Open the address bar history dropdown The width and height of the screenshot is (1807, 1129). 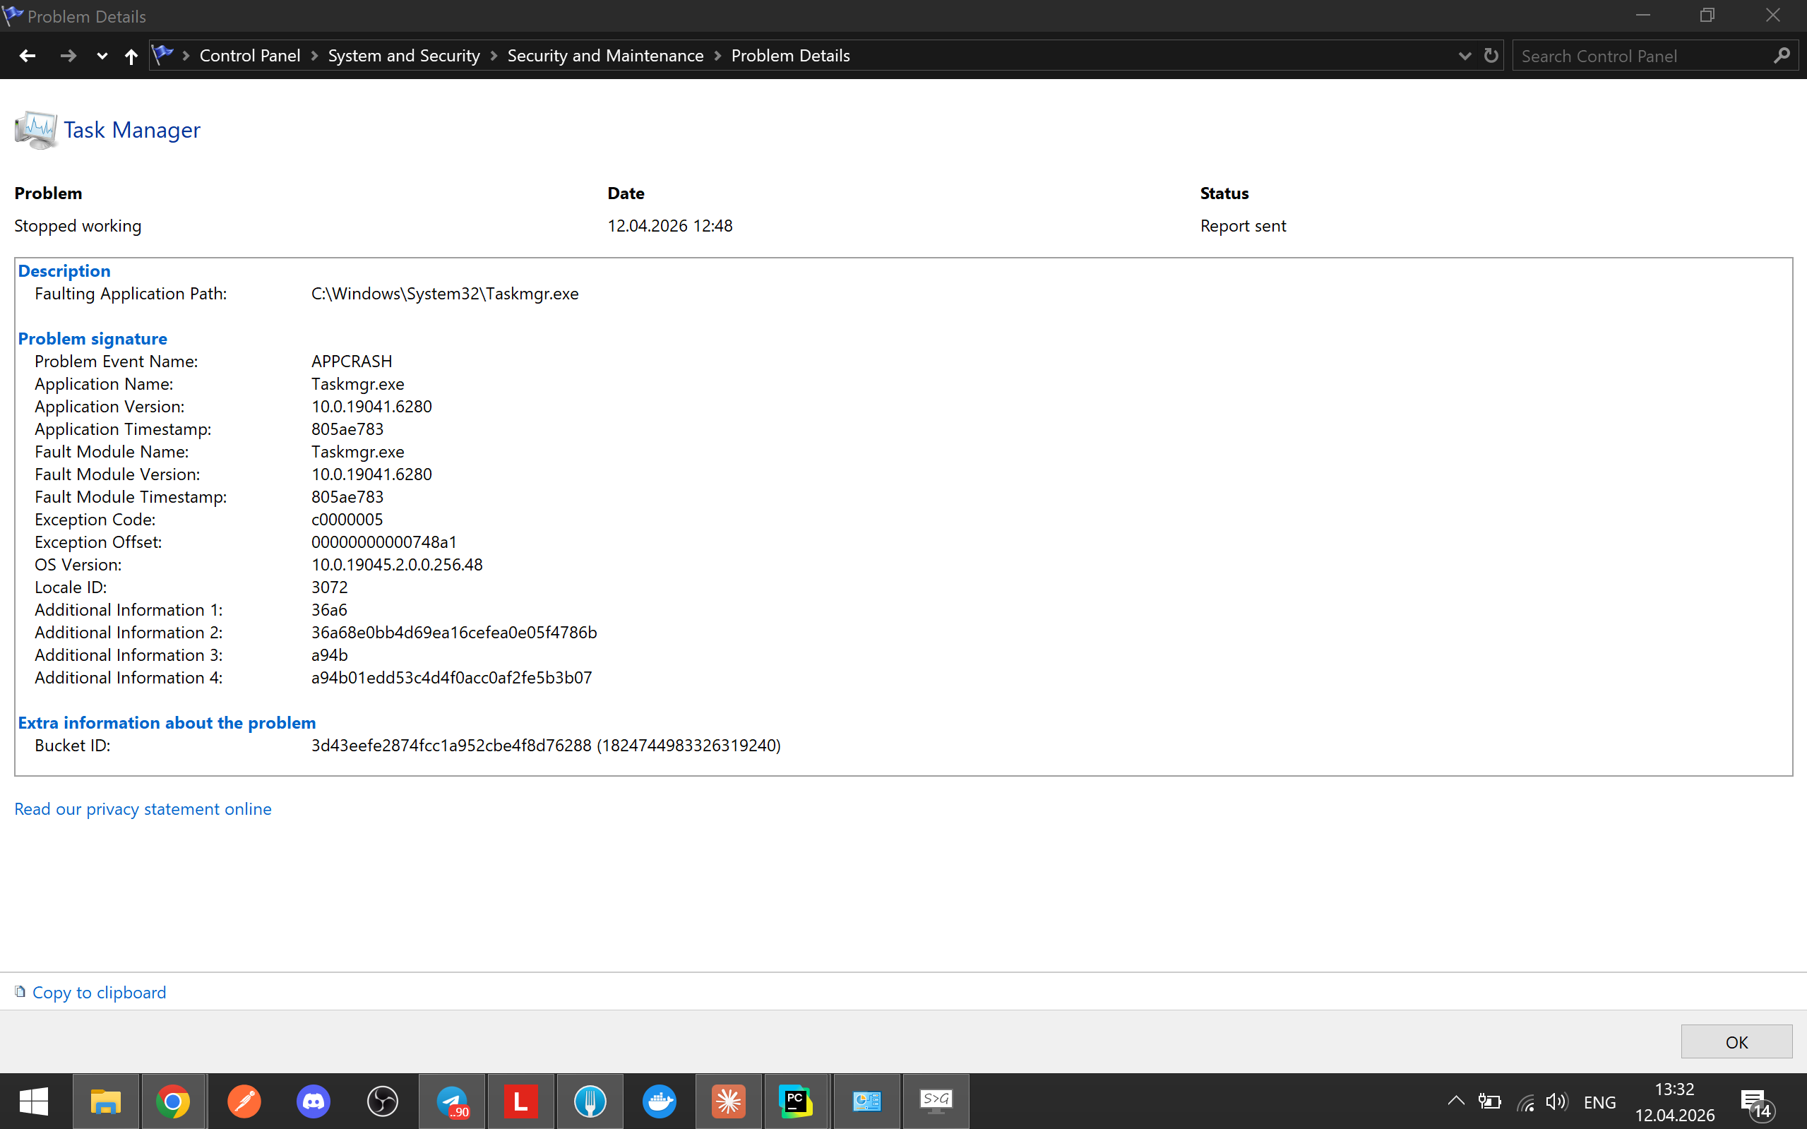click(x=1465, y=55)
